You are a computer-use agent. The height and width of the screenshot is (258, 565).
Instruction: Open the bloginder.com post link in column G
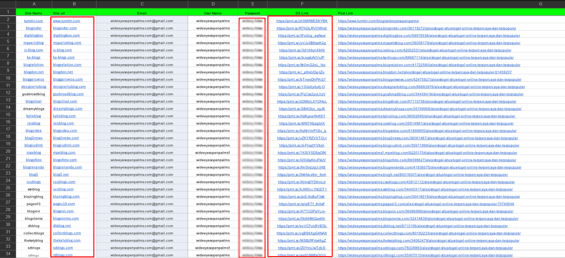pos(427,28)
